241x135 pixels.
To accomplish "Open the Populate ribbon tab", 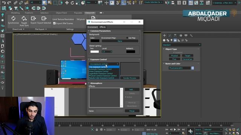I will point(78,13).
